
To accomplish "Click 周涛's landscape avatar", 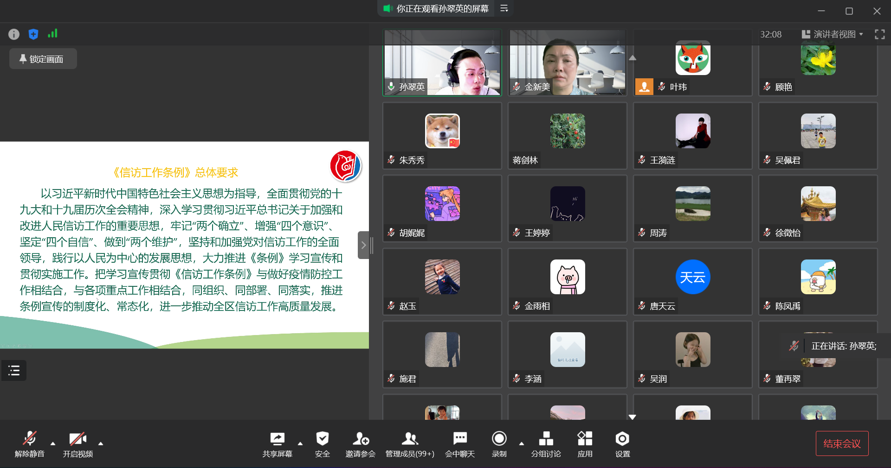I will coord(693,203).
